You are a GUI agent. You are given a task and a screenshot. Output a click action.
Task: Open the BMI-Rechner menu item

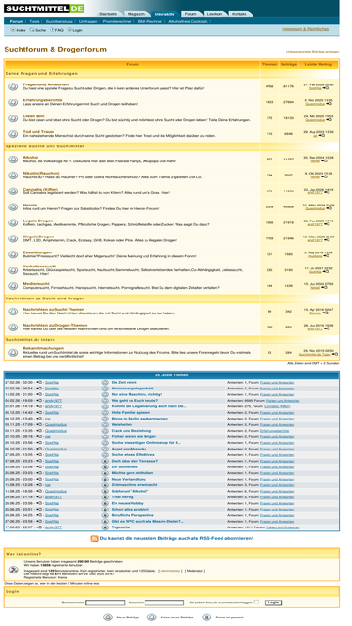(150, 22)
